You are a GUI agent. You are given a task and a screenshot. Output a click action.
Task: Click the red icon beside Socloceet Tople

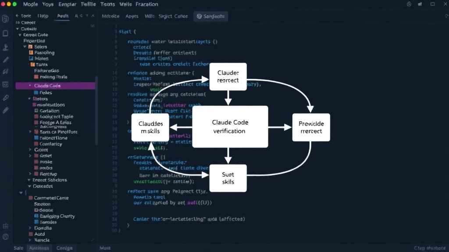36,116
